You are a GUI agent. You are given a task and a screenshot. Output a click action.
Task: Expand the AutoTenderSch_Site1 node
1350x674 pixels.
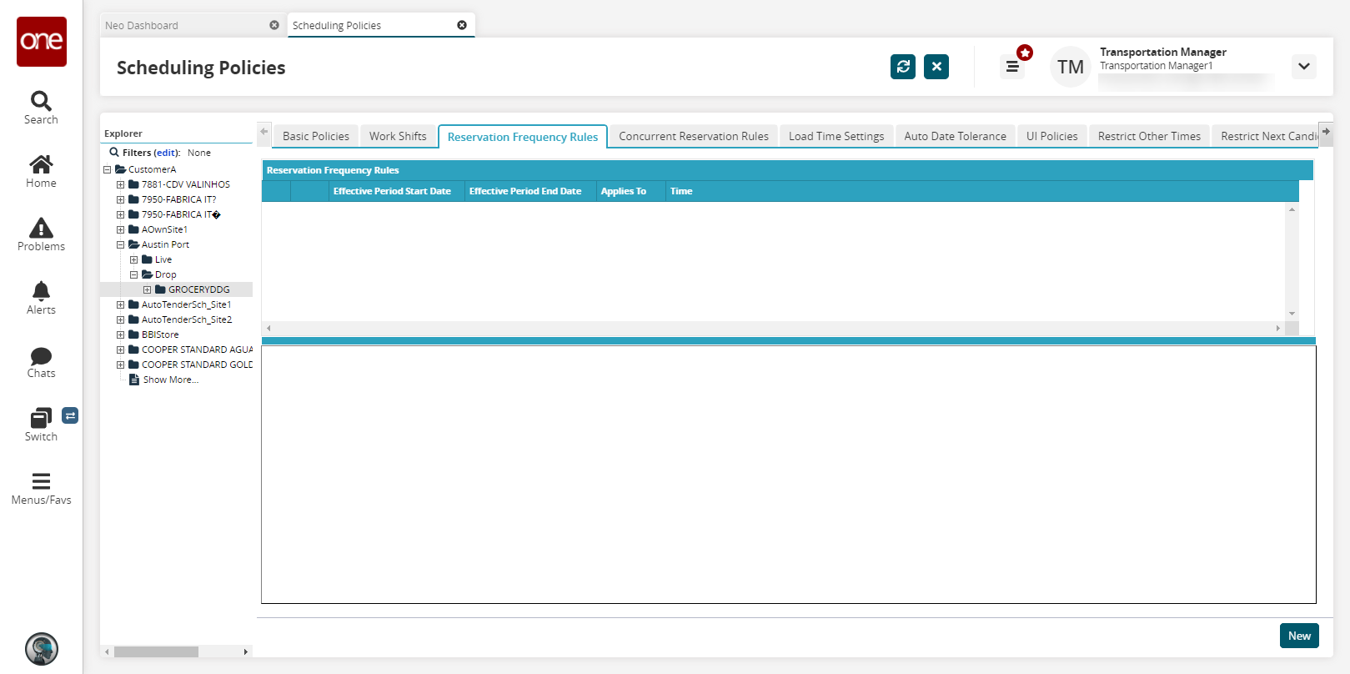(x=121, y=304)
